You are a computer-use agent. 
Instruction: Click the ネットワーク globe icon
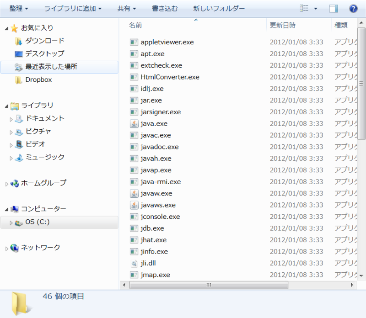tap(15, 248)
